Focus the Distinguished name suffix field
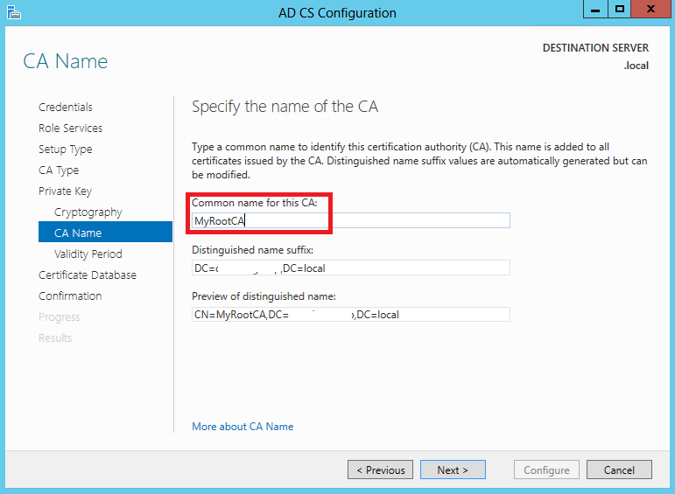Screen dimensions: 675x494 click(351, 268)
